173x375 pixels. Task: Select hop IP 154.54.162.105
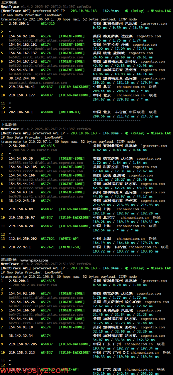[x=23, y=167]
